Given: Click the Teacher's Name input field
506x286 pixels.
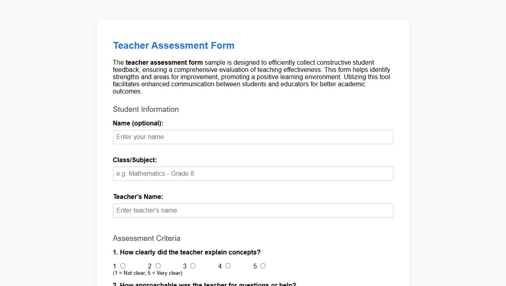Looking at the screenshot, I should coord(253,210).
